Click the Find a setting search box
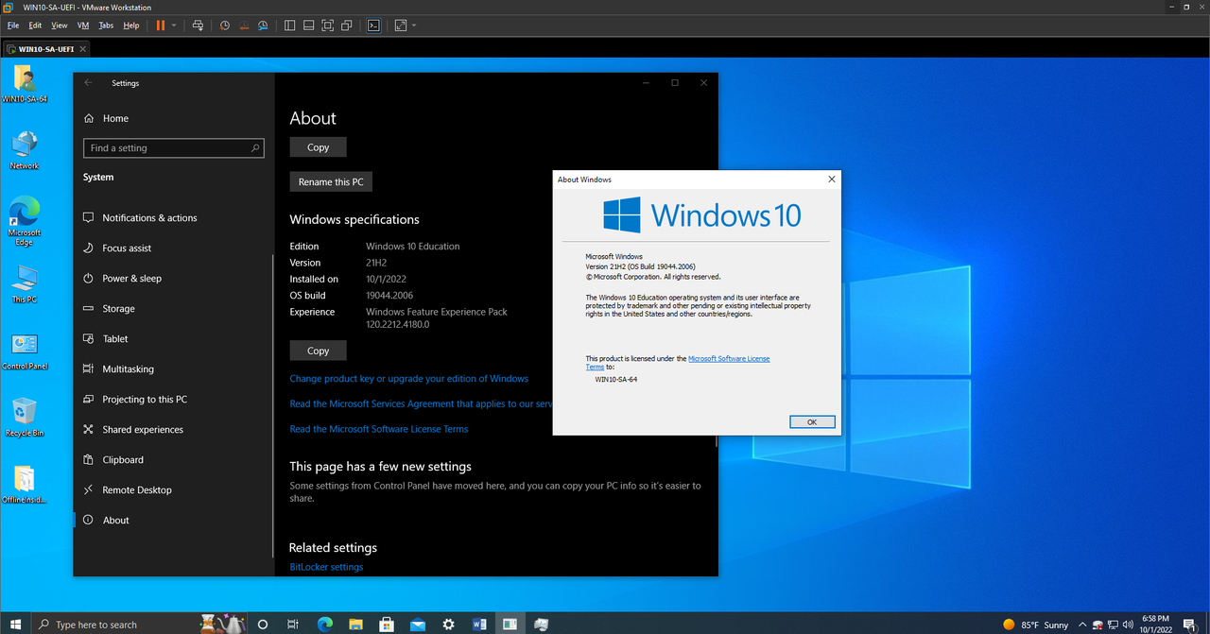 point(174,148)
